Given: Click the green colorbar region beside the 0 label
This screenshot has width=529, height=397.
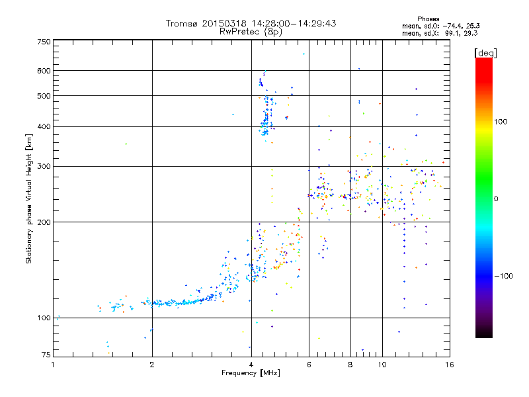Looking at the screenshot, I should click(x=484, y=198).
